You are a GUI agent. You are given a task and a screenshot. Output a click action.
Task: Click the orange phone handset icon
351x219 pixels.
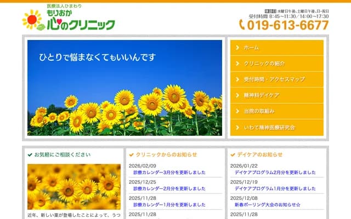click(x=242, y=25)
